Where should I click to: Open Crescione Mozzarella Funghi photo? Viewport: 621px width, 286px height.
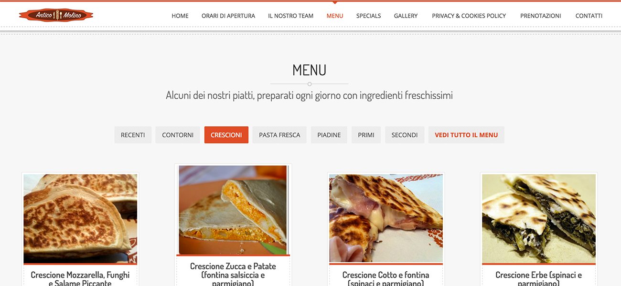tap(80, 218)
